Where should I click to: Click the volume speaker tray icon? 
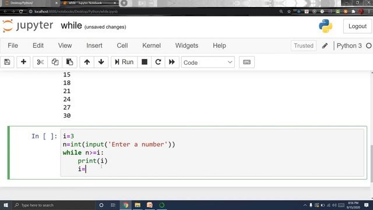point(335,205)
